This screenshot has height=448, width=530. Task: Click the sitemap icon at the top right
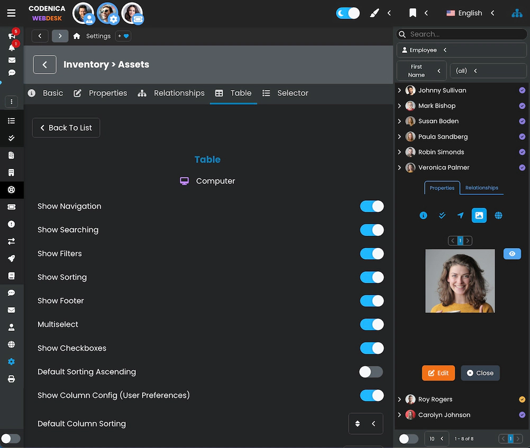click(x=517, y=13)
